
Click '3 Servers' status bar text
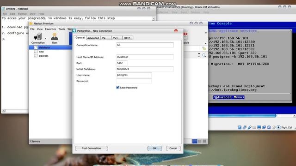[35, 141]
